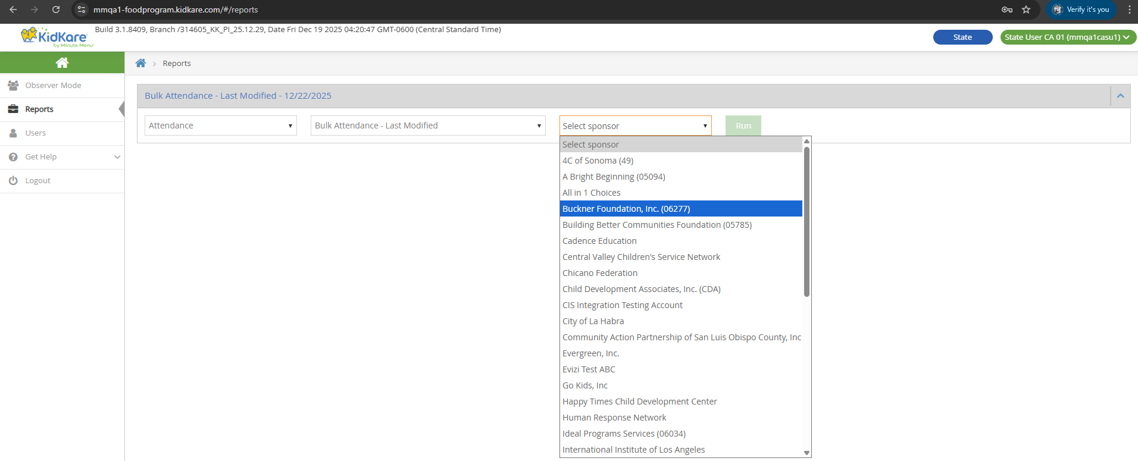
Task: Select Ideal Programs Services (06034)
Action: coord(681,434)
